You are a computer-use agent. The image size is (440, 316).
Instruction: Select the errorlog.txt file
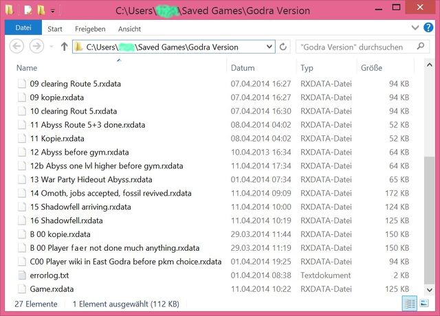49,275
